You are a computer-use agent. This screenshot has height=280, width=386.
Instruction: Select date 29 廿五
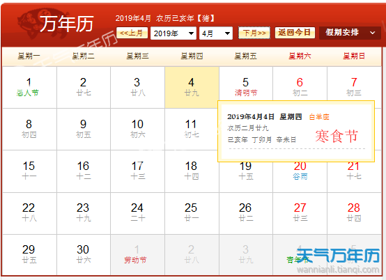click(29, 255)
